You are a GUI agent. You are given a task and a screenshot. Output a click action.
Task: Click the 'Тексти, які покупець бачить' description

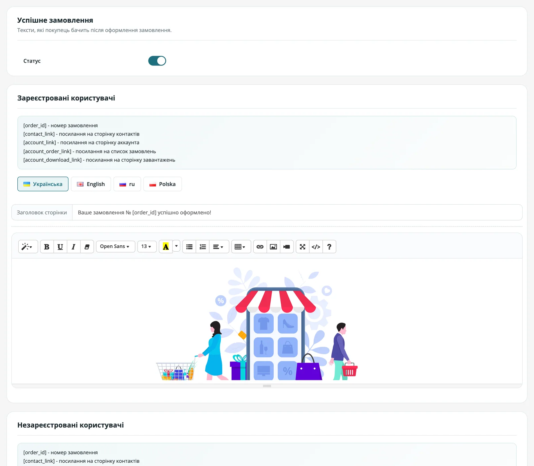tap(94, 30)
